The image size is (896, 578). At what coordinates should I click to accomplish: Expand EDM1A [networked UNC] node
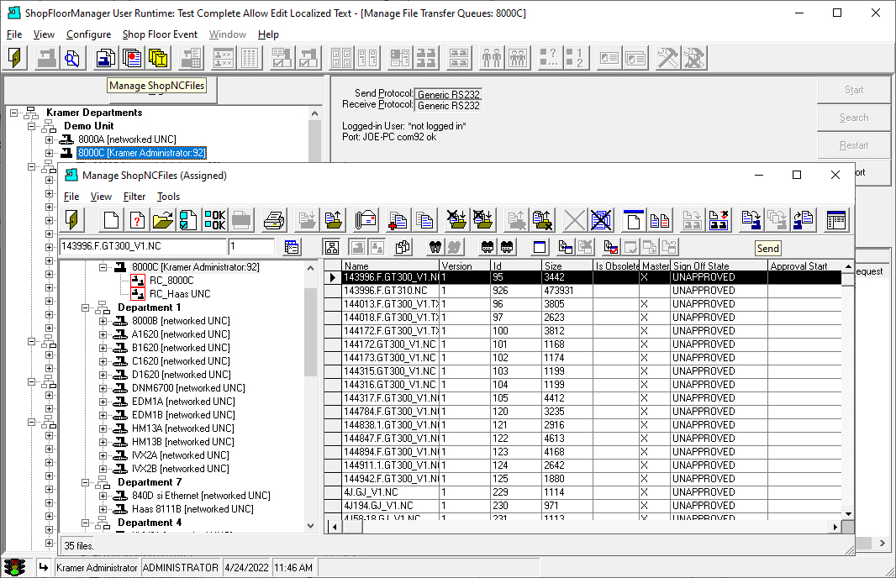[103, 402]
